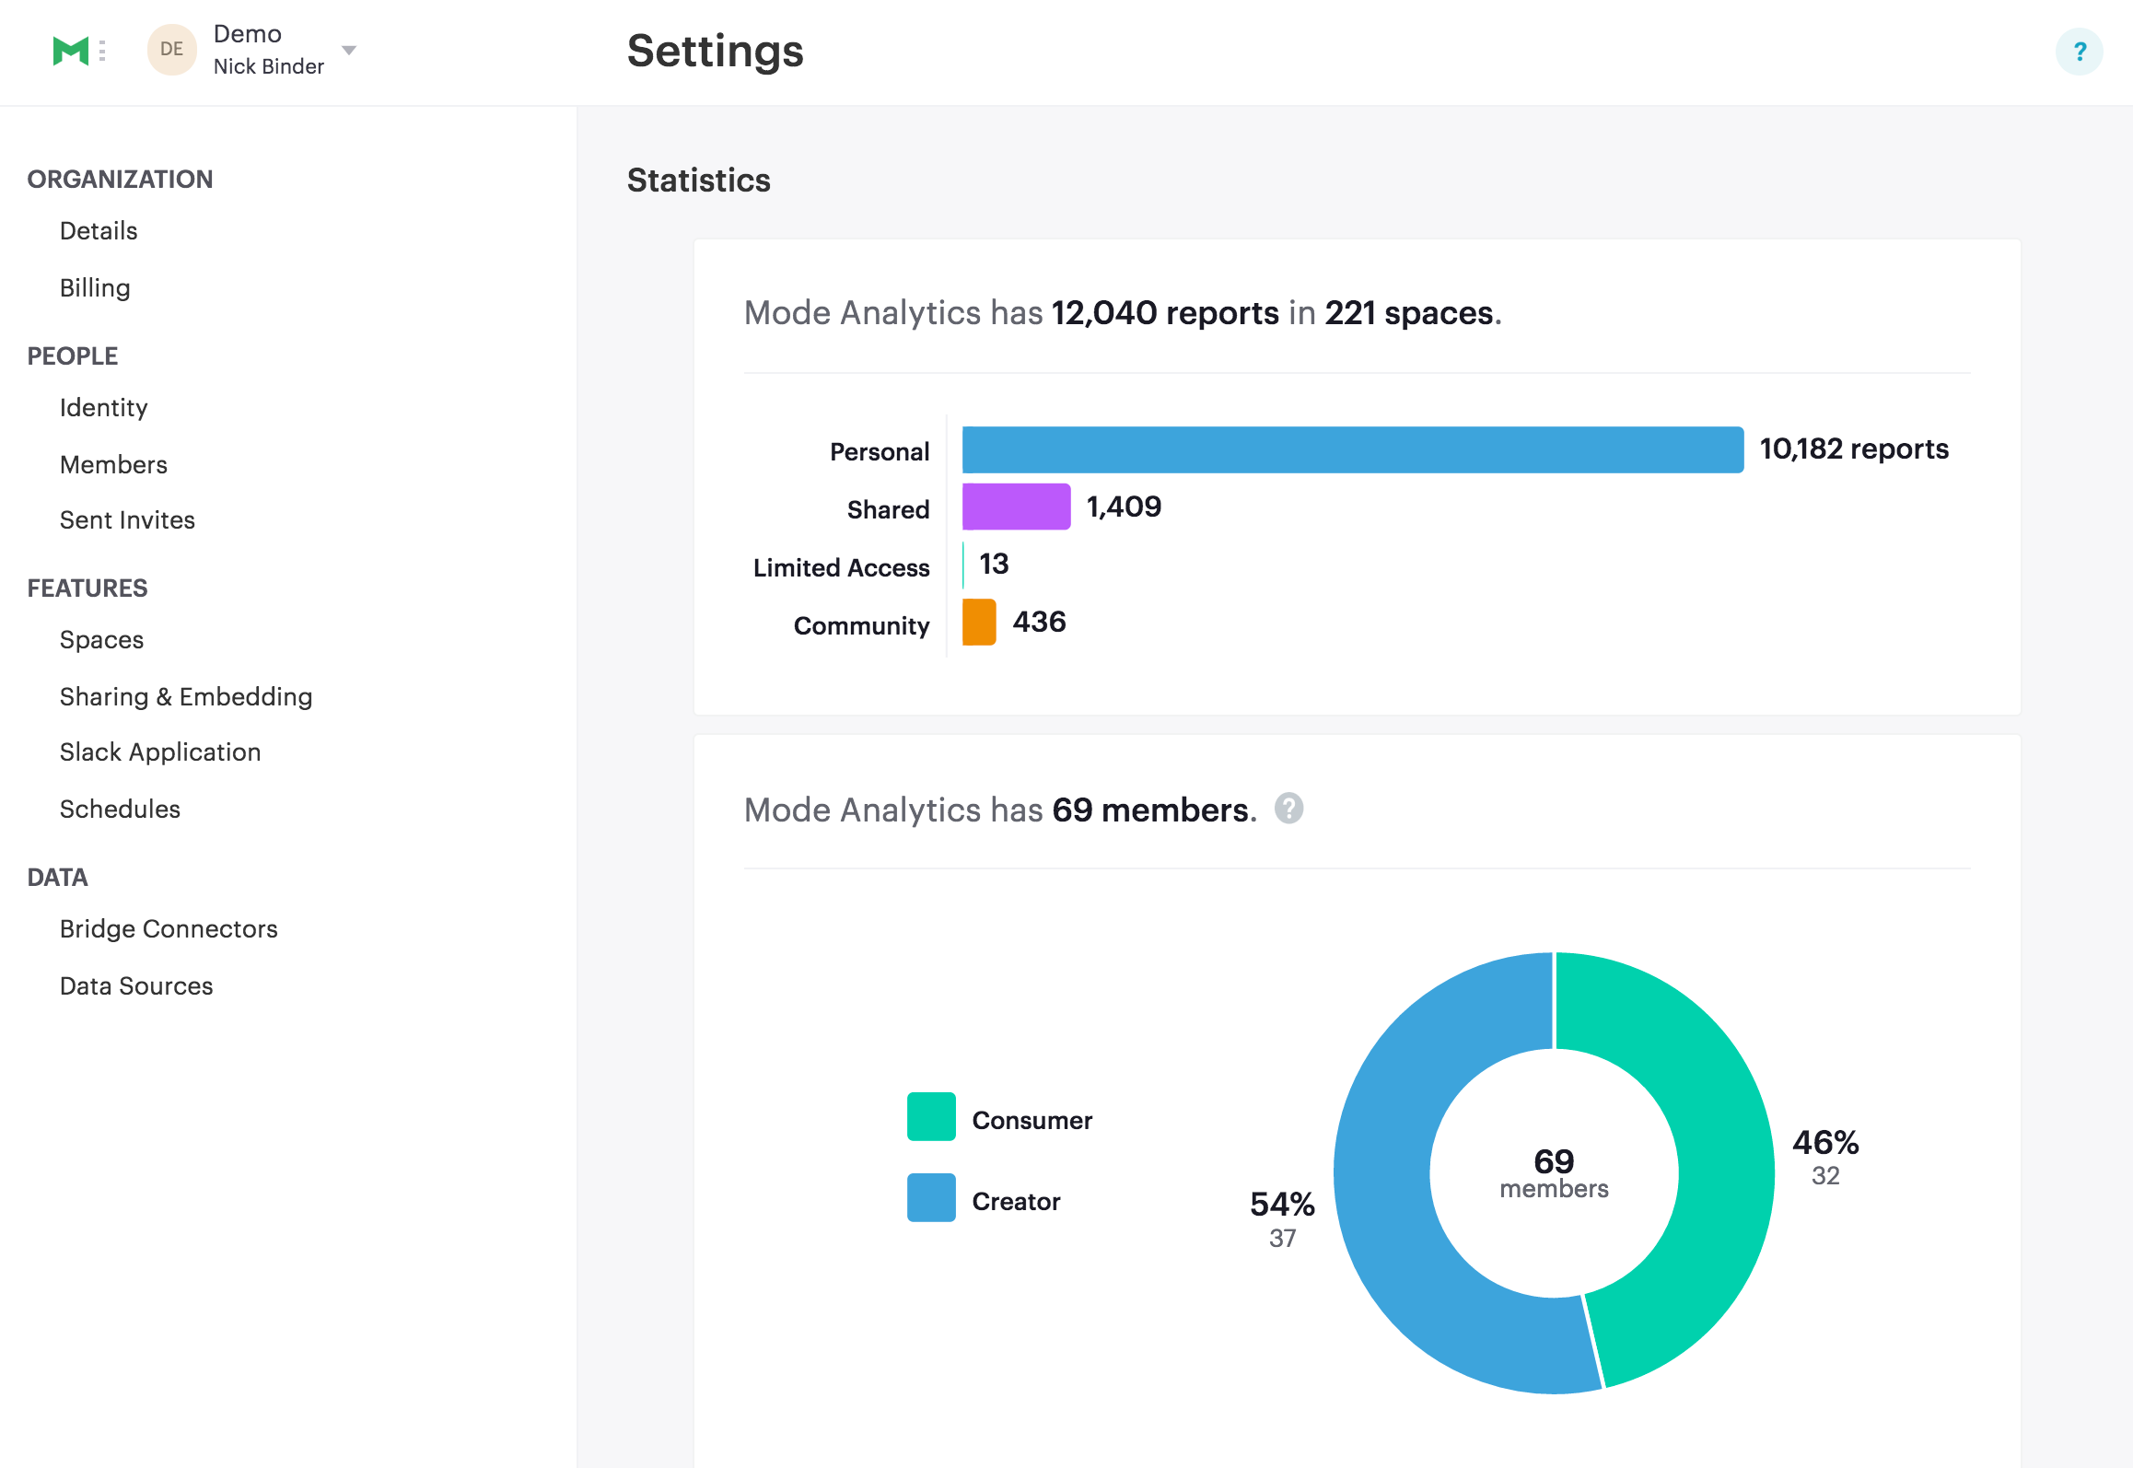Click the '46%' consumer percentage label
This screenshot has height=1468, width=2133.
tap(1825, 1142)
